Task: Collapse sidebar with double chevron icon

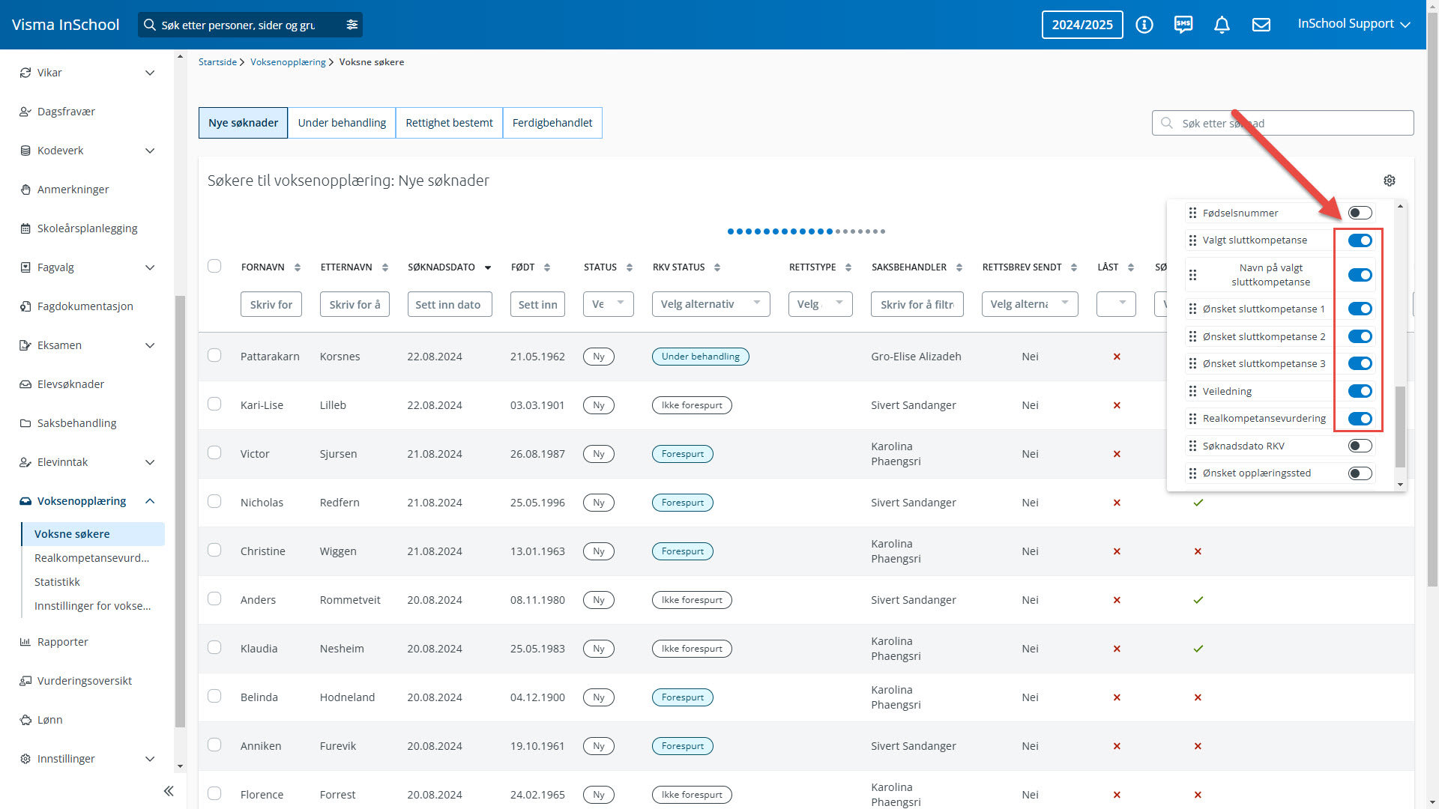Action: [x=169, y=791]
